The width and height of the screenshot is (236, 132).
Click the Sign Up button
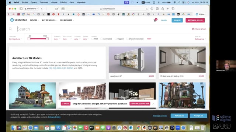(x=177, y=20)
